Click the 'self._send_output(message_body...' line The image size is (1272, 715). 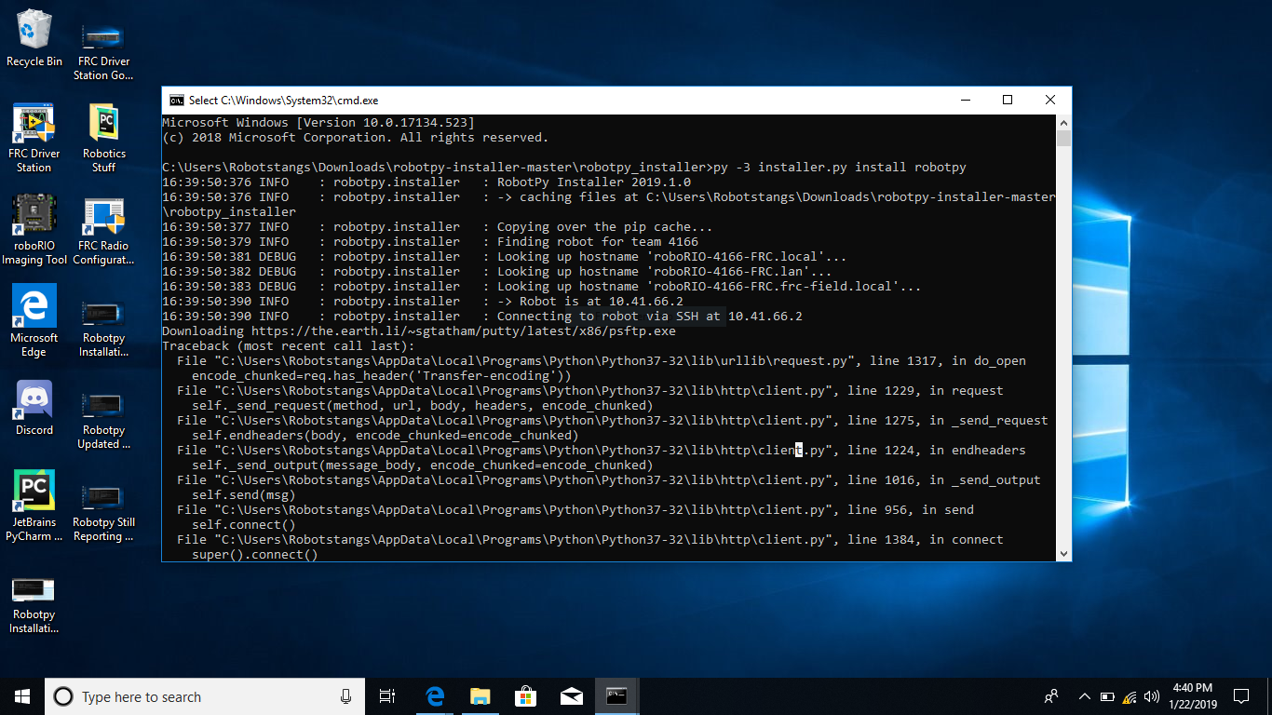click(423, 465)
